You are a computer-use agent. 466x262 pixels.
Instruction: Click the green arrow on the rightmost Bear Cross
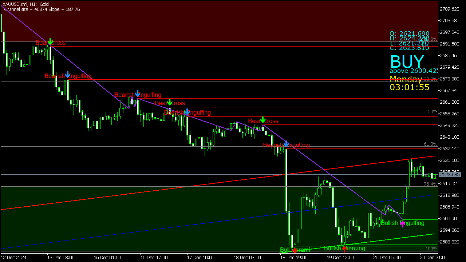coord(262,119)
